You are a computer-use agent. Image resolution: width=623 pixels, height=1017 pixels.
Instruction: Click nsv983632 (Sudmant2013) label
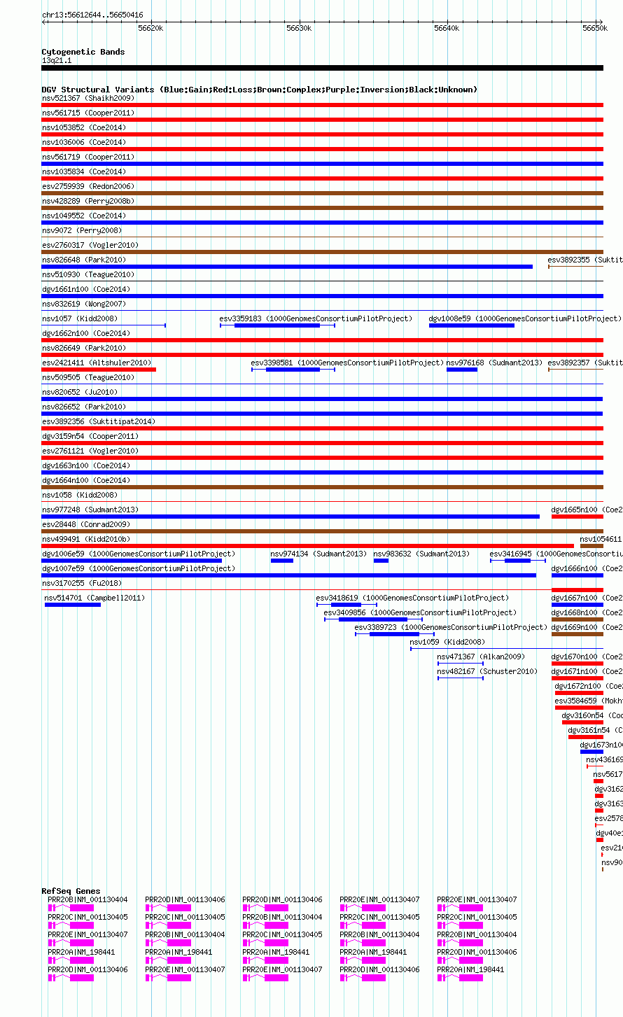[x=421, y=554]
